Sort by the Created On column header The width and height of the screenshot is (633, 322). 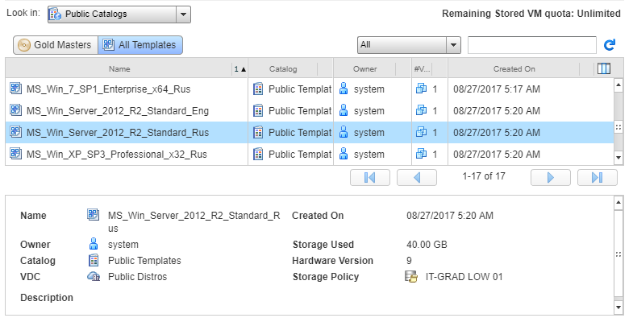point(514,69)
